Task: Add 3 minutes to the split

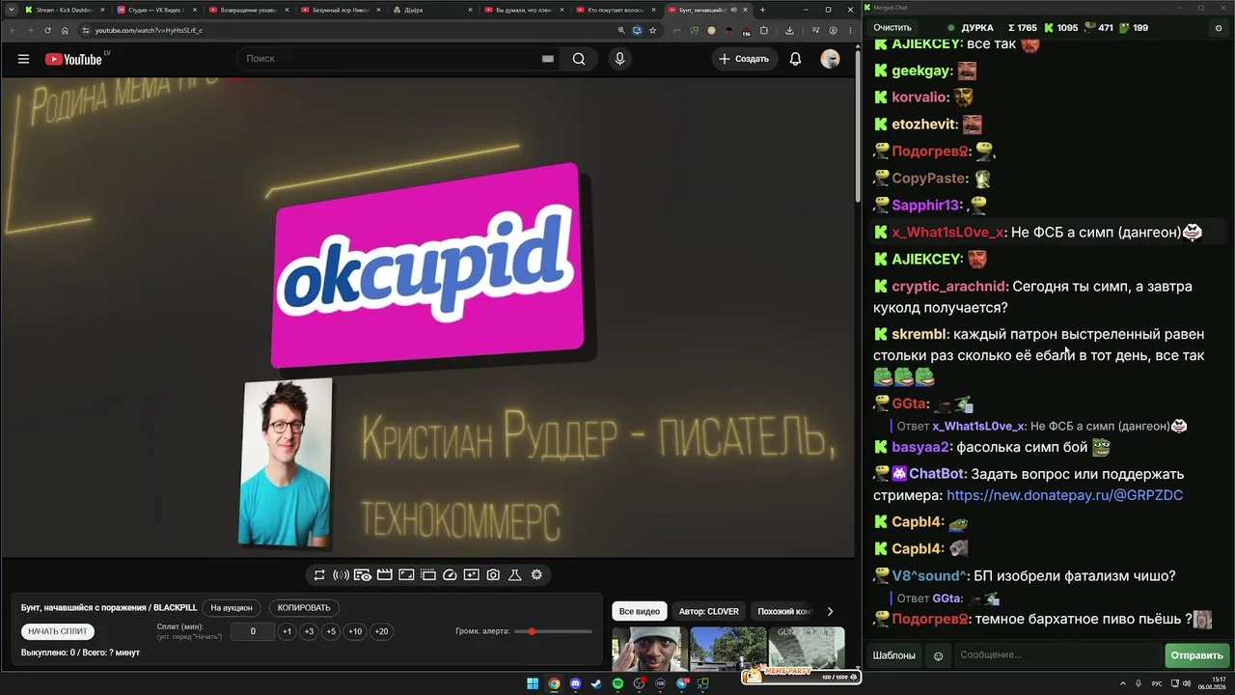Action: coord(309,631)
